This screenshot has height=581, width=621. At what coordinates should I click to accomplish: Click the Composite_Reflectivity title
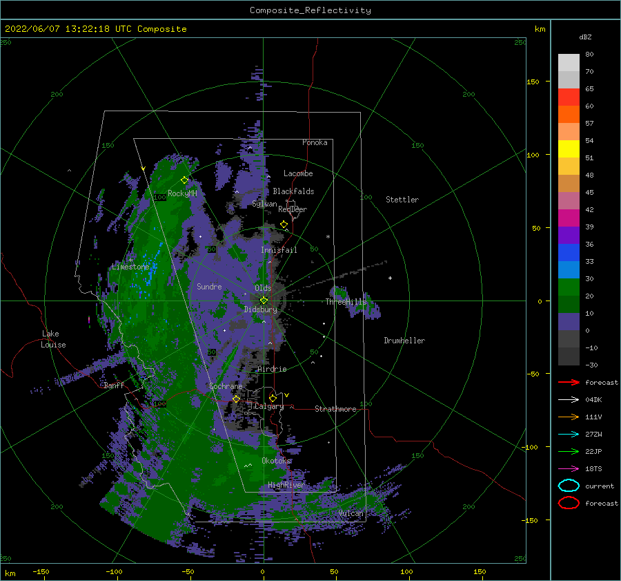coord(310,10)
